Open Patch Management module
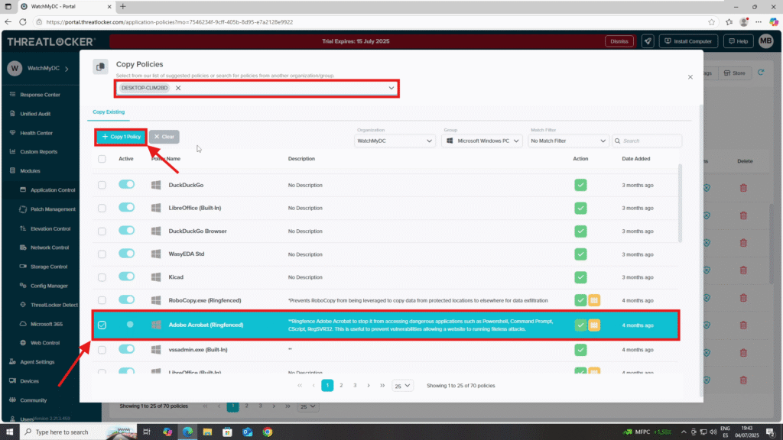783x440 pixels. [x=53, y=209]
